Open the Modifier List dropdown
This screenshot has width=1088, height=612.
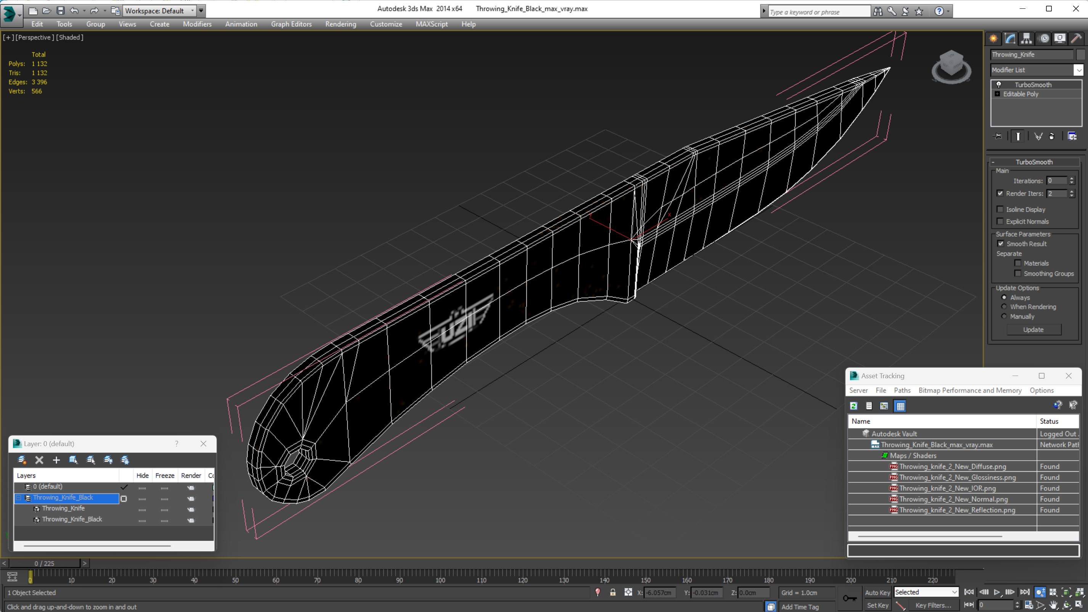pos(1079,70)
